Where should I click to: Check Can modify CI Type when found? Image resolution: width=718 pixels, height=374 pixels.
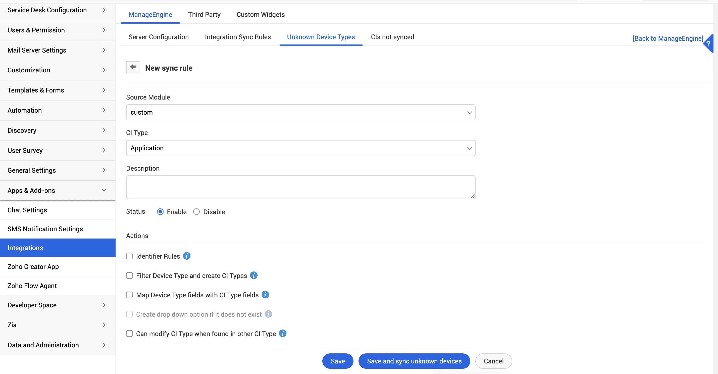pos(129,334)
